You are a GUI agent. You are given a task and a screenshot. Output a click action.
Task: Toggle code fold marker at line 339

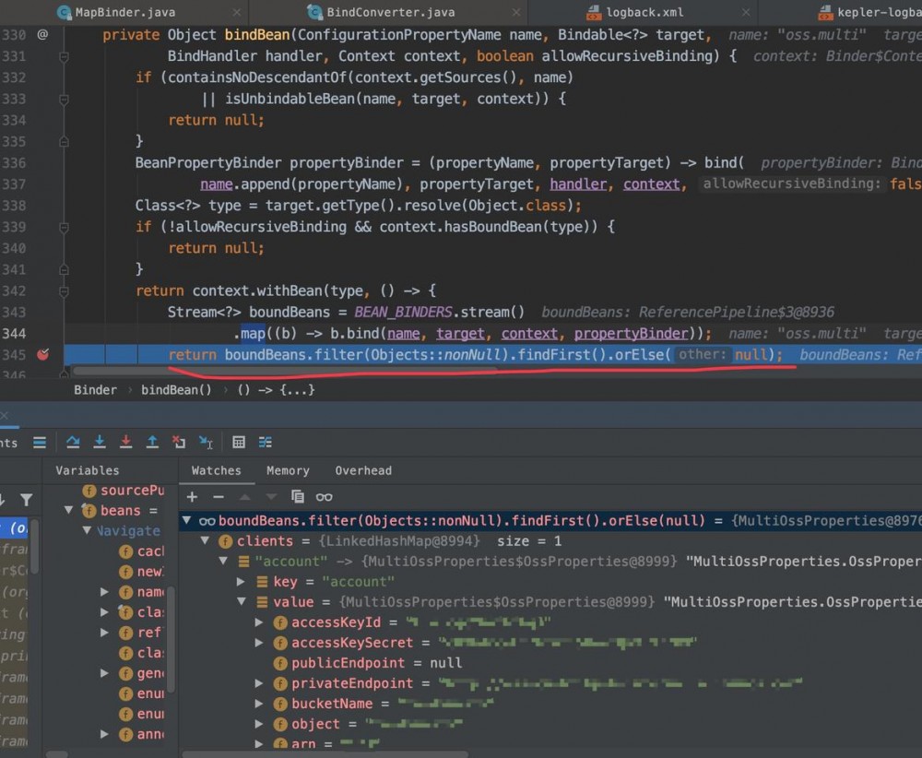click(x=65, y=227)
